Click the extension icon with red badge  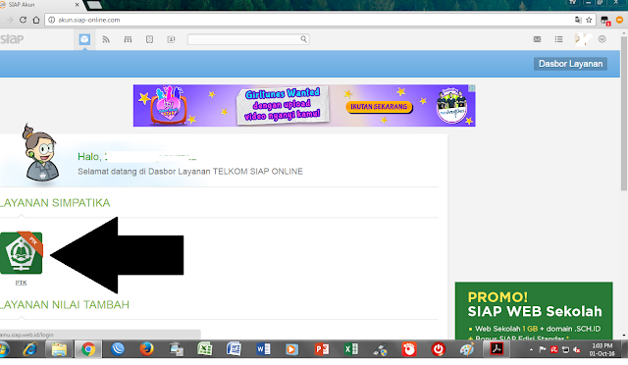coord(605,20)
